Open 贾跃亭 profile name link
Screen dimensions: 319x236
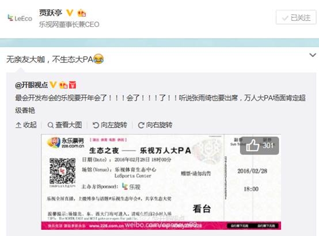click(x=51, y=13)
